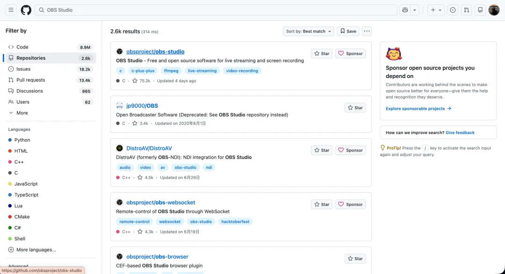
Task: Expand the More filter options
Action: [x=50, y=113]
